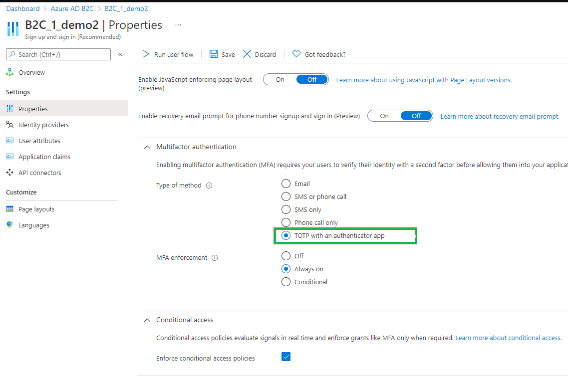The height and width of the screenshot is (380, 568).
Task: Click the Run user flow play icon
Action: tap(146, 54)
